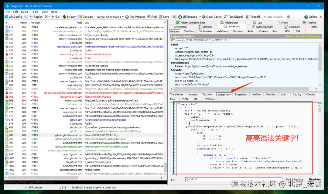Screen dimensions: 328x194
Task: Click Header Definitions link
Action: click(308, 36)
